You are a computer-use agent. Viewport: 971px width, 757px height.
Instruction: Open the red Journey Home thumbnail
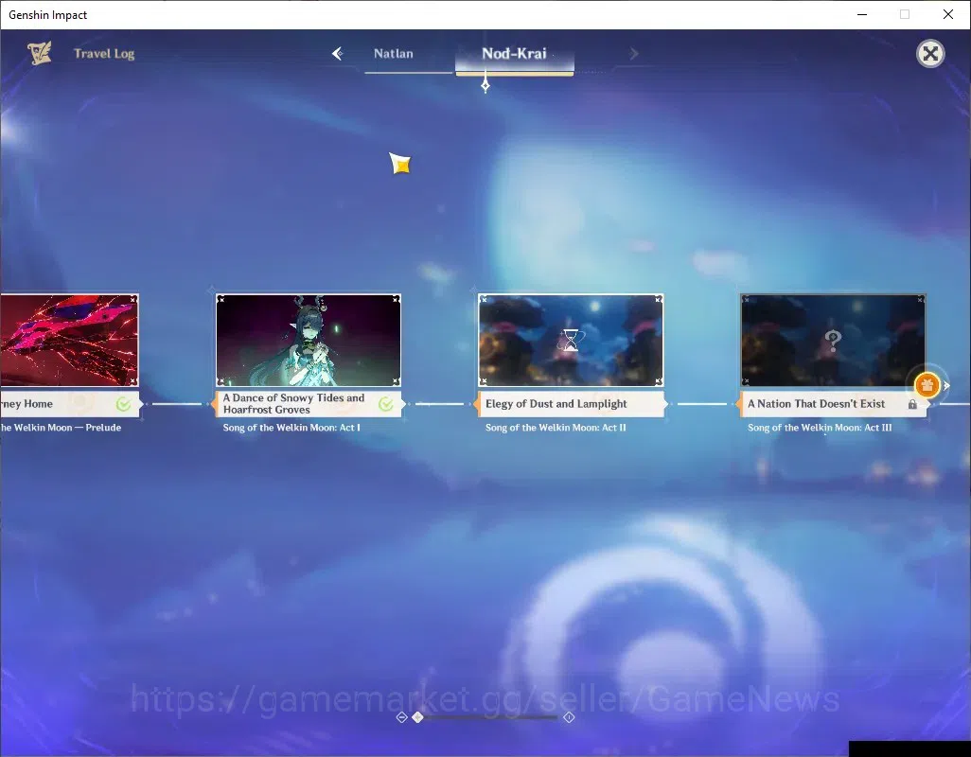tap(69, 341)
